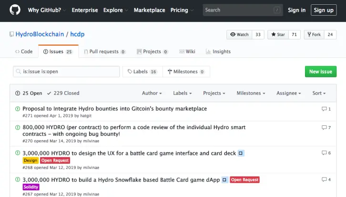
Task: Expand the Why GitHub? menu
Action: (47, 10)
